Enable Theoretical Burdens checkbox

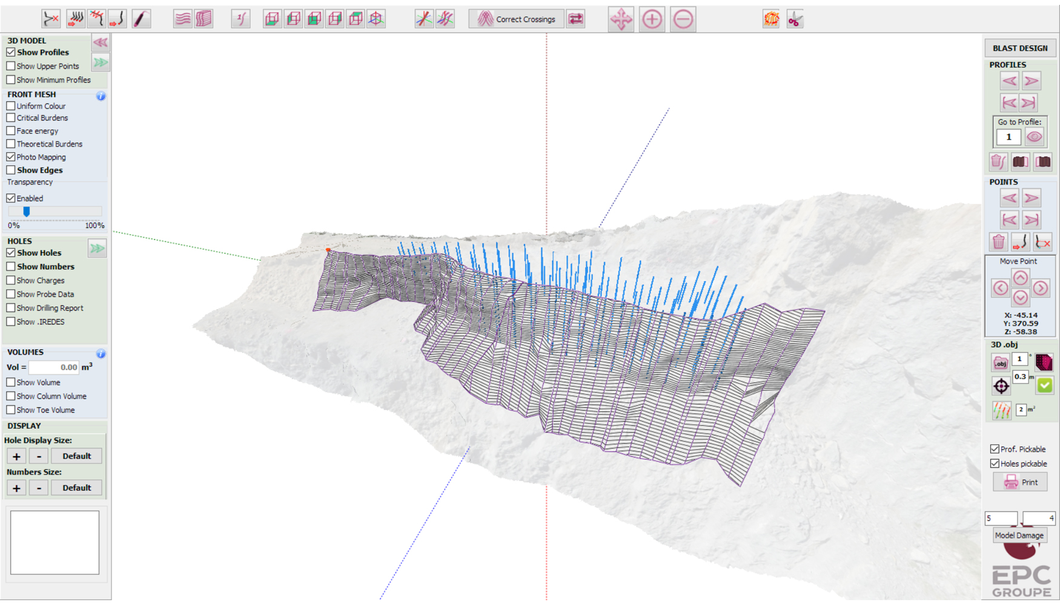[11, 144]
